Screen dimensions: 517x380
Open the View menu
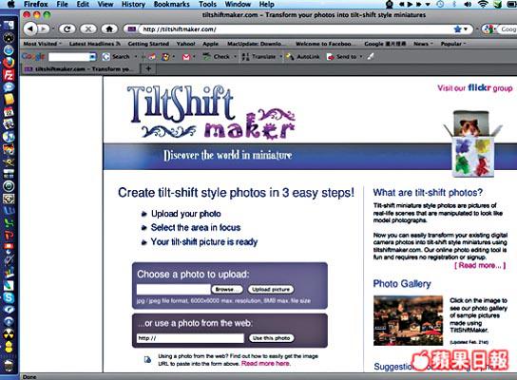(x=105, y=4)
